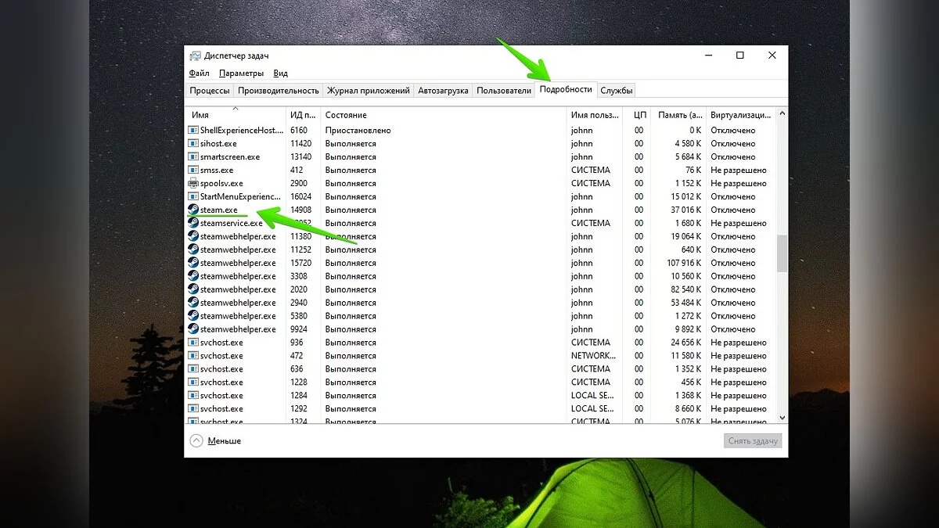Open the Параметры menu
The height and width of the screenshot is (528, 939).
(x=241, y=74)
